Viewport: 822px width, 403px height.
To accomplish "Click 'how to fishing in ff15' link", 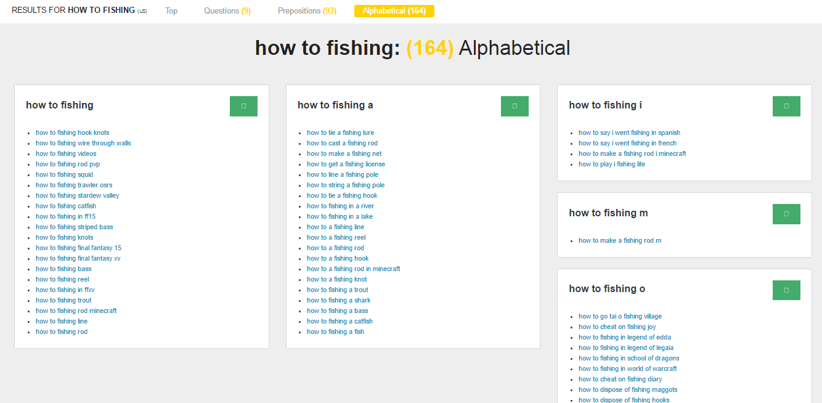I will [65, 216].
